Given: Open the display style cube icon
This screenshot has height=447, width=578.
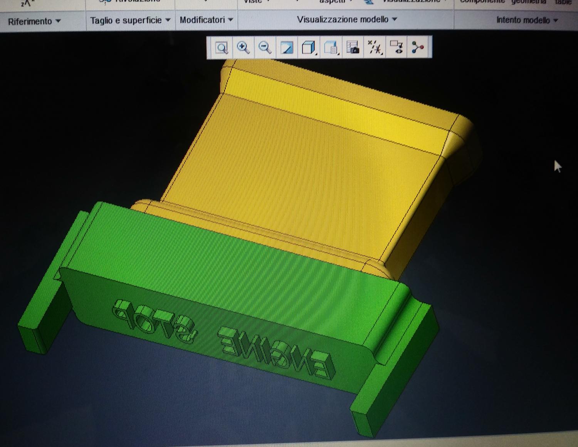Looking at the screenshot, I should coord(309,48).
